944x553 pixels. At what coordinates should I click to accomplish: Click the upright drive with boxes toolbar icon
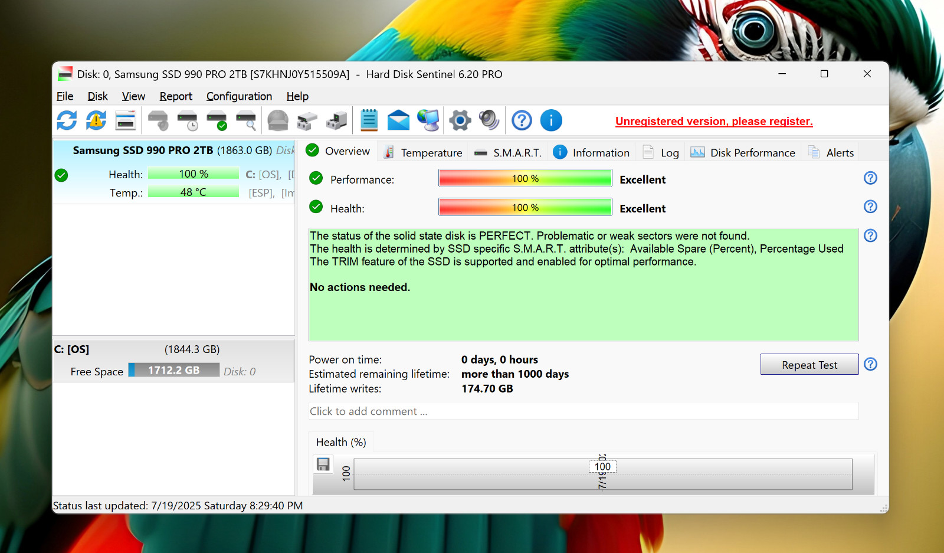(337, 120)
